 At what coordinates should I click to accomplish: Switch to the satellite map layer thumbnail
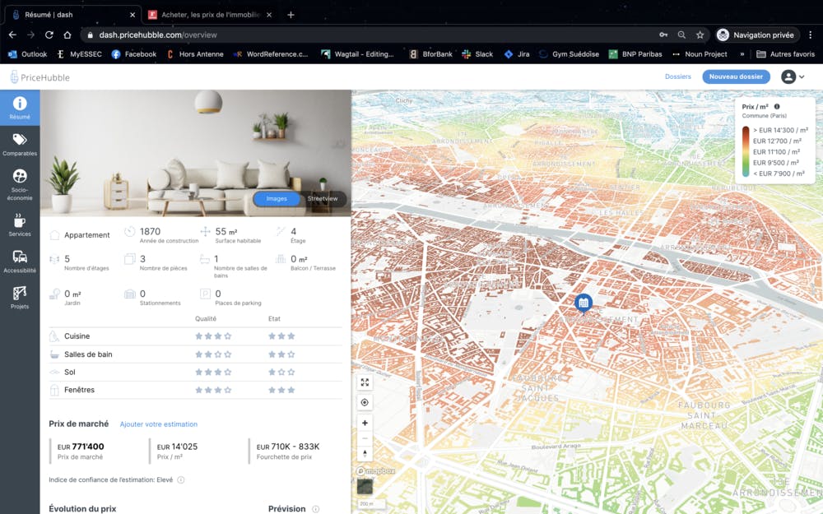(365, 486)
